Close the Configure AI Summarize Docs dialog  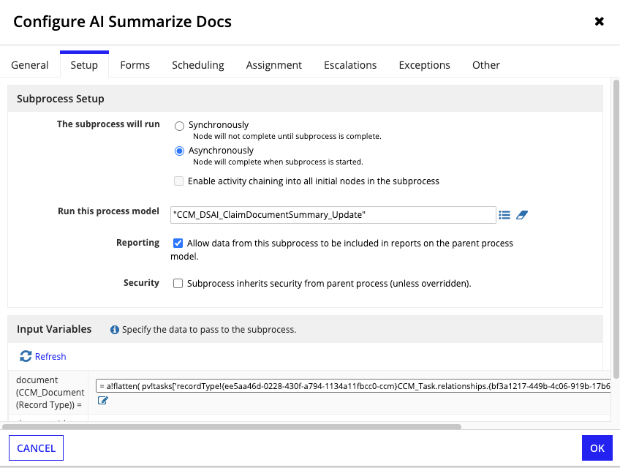point(599,21)
